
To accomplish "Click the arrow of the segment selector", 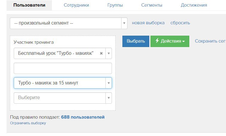I will pyautogui.click(x=124, y=23).
